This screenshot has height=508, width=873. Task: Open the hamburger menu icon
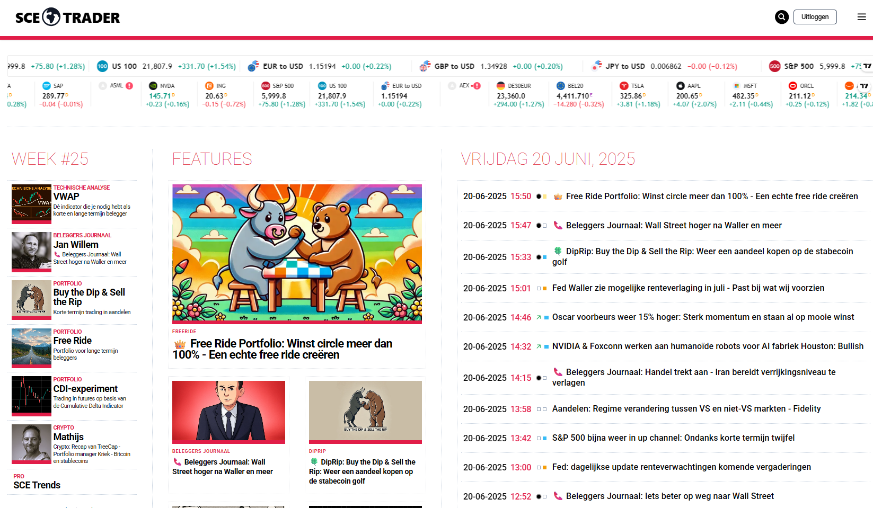862,17
